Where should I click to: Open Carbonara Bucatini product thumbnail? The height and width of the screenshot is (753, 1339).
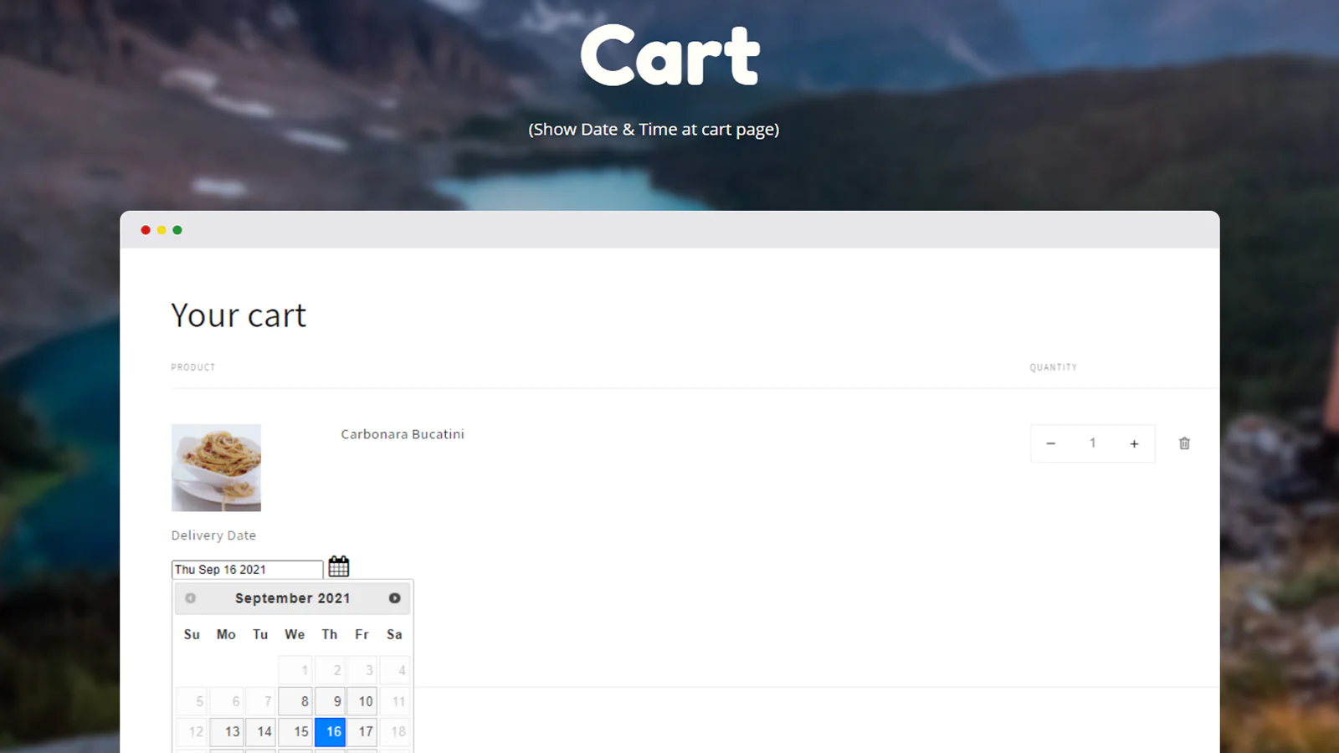click(x=216, y=468)
